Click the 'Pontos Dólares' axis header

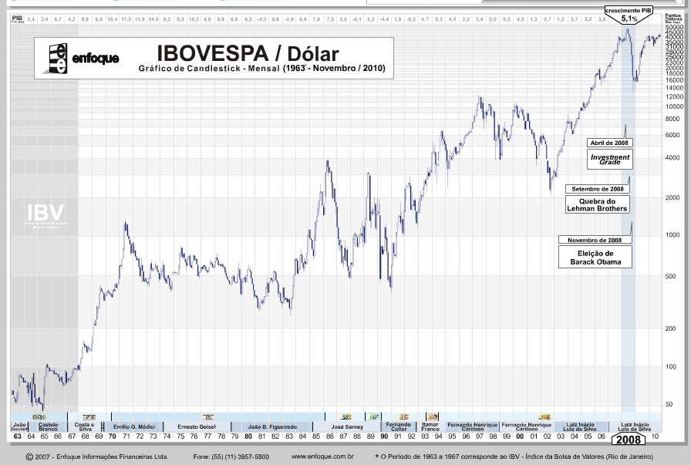click(x=673, y=19)
